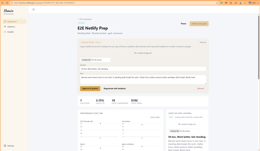Image resolution: width=260 pixels, height=151 pixels.
Task: Pause the campaign
Action: tap(184, 24)
